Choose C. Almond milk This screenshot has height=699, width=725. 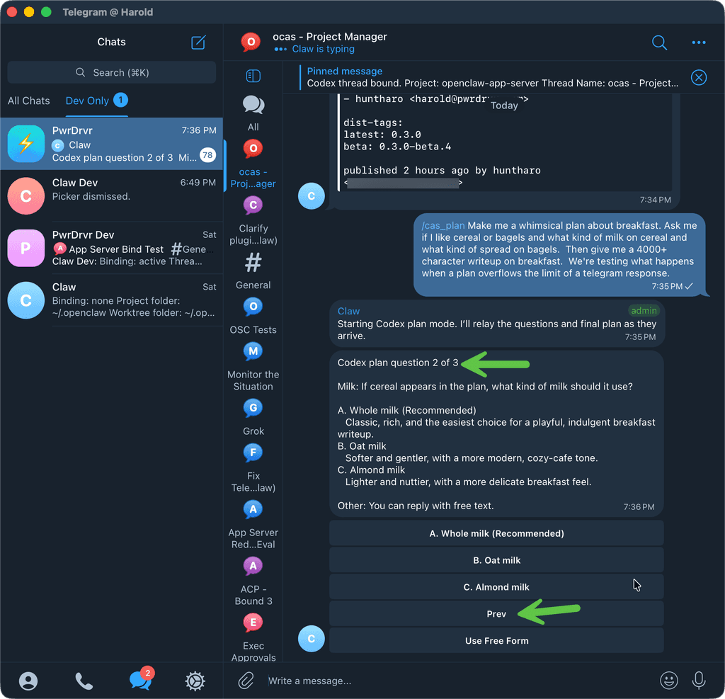[x=496, y=587]
